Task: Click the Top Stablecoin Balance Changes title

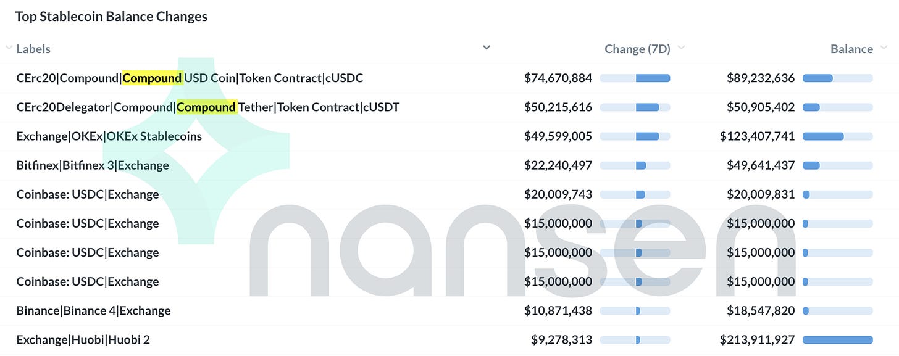Action: click(x=111, y=17)
